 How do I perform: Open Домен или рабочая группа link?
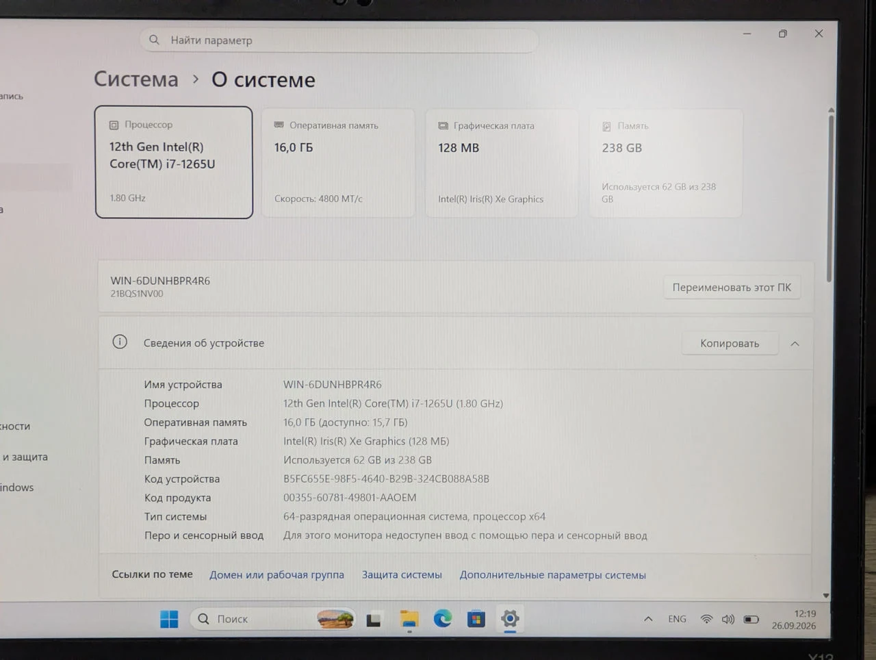click(x=276, y=575)
